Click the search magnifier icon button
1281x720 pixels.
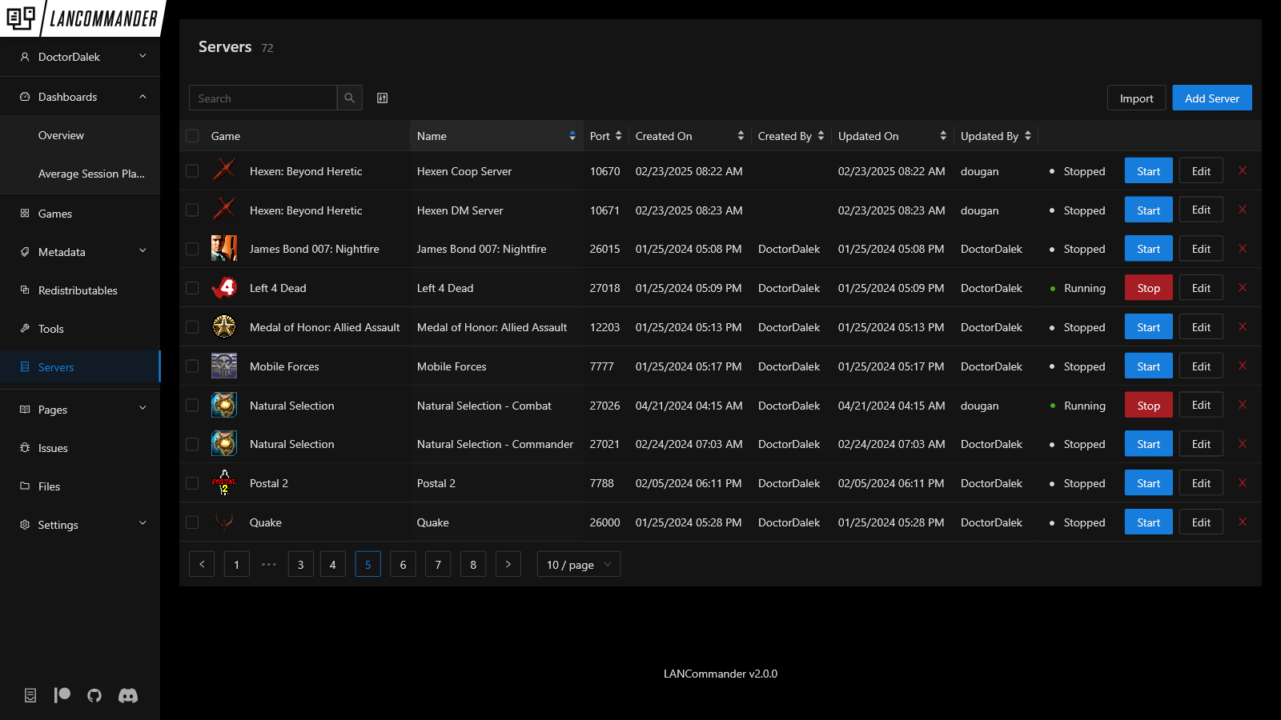click(350, 98)
